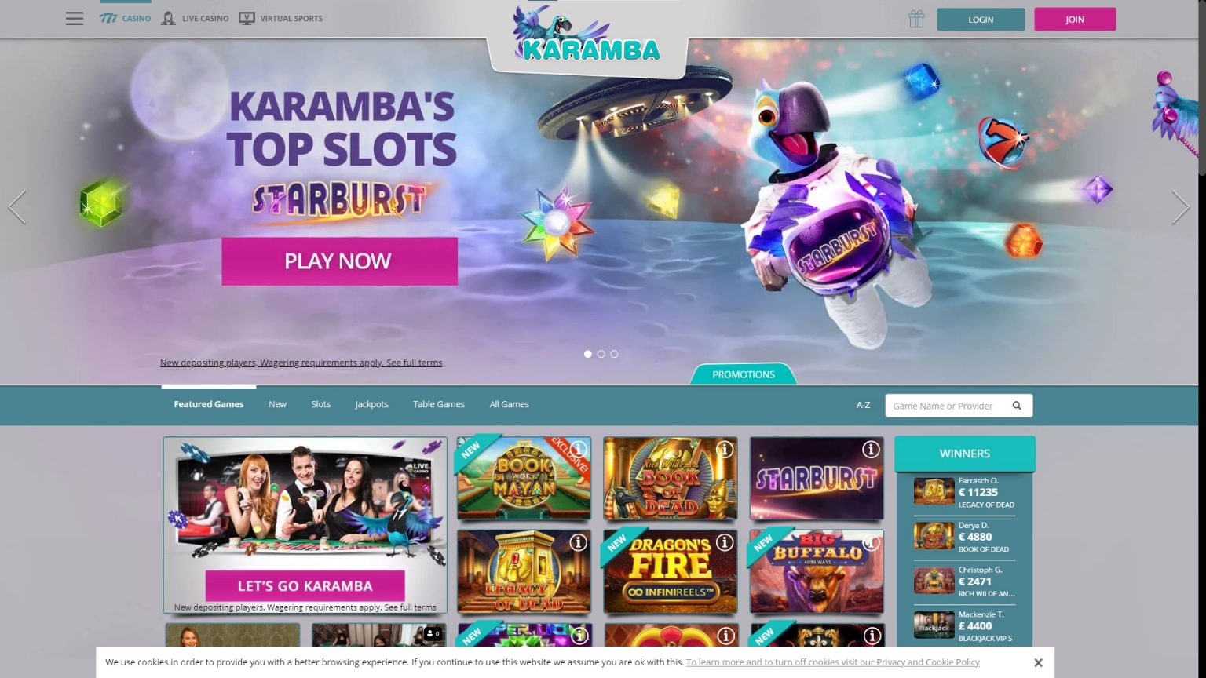The image size is (1206, 678).
Task: Select the second carousel slide dot
Action: tap(601, 354)
